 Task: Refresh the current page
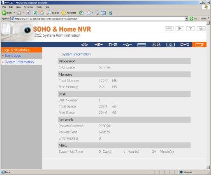pos(35,13)
